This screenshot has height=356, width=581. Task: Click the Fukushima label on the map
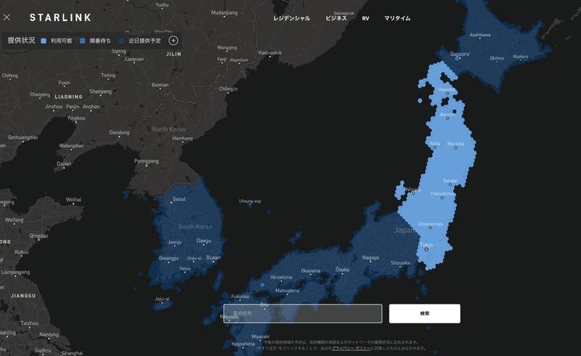tap(442, 194)
